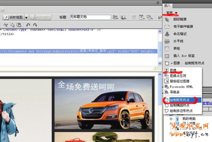Open the Live View dropdown arrow
The height and width of the screenshot is (142, 212).
[x=26, y=18]
